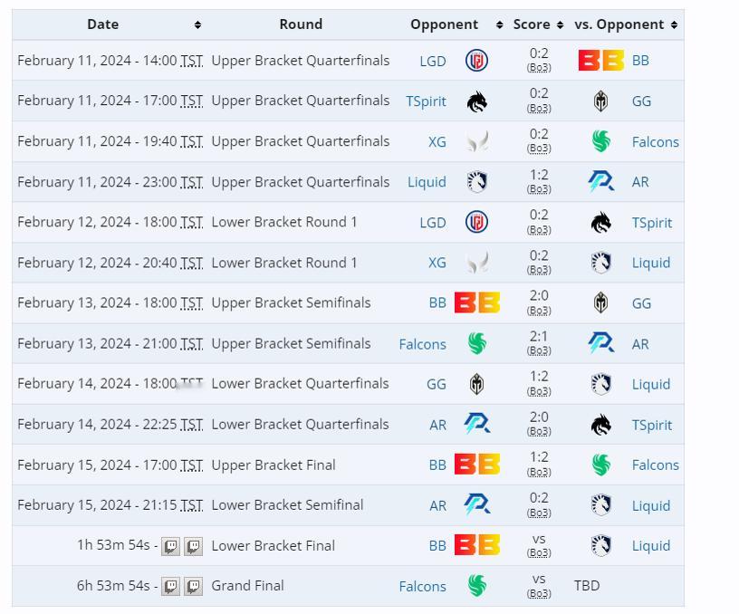
Task: Sort by Score column arrows
Action: click(x=560, y=25)
